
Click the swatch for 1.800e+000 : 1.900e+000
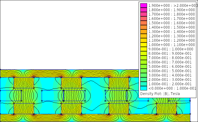point(144,10)
